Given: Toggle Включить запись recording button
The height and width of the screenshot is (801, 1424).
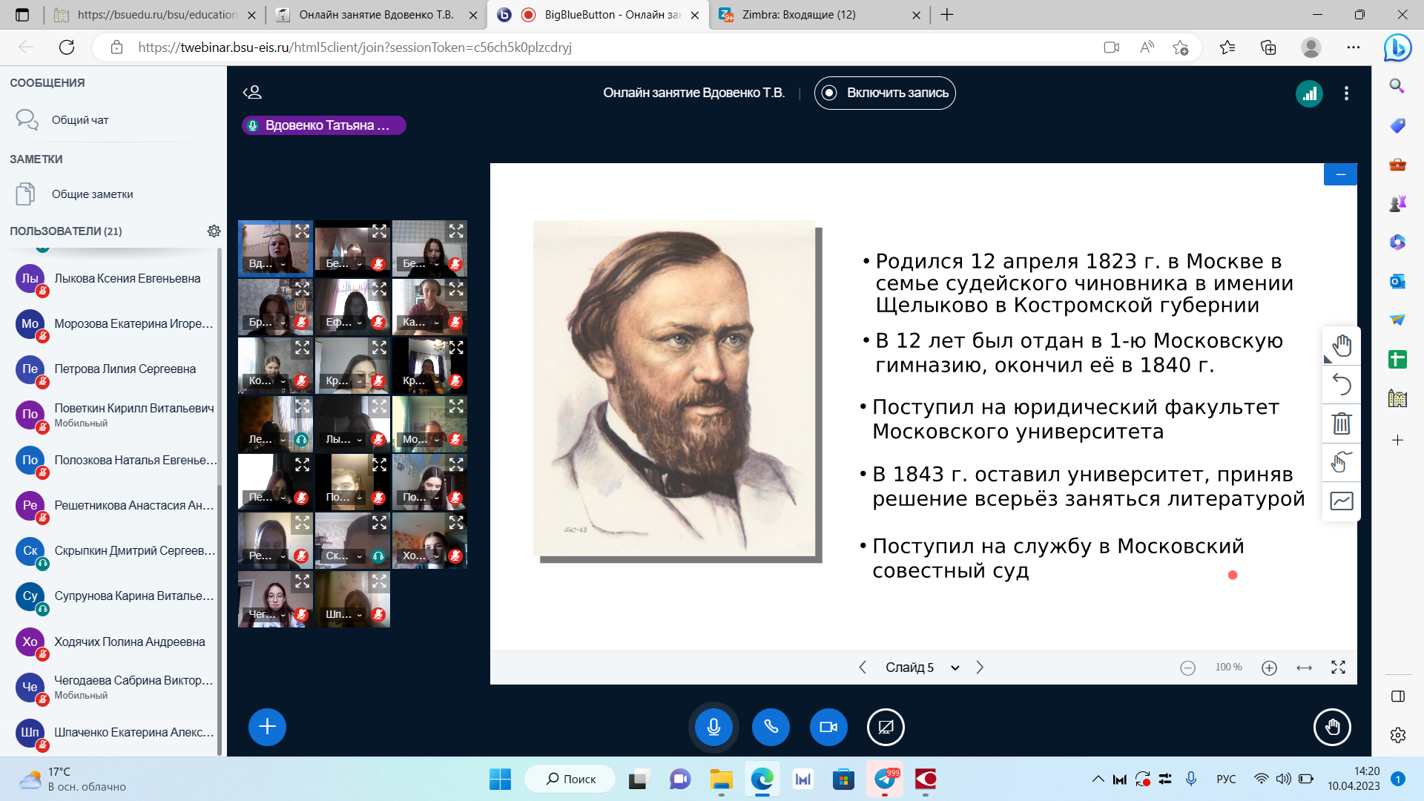Looking at the screenshot, I should pyautogui.click(x=885, y=93).
